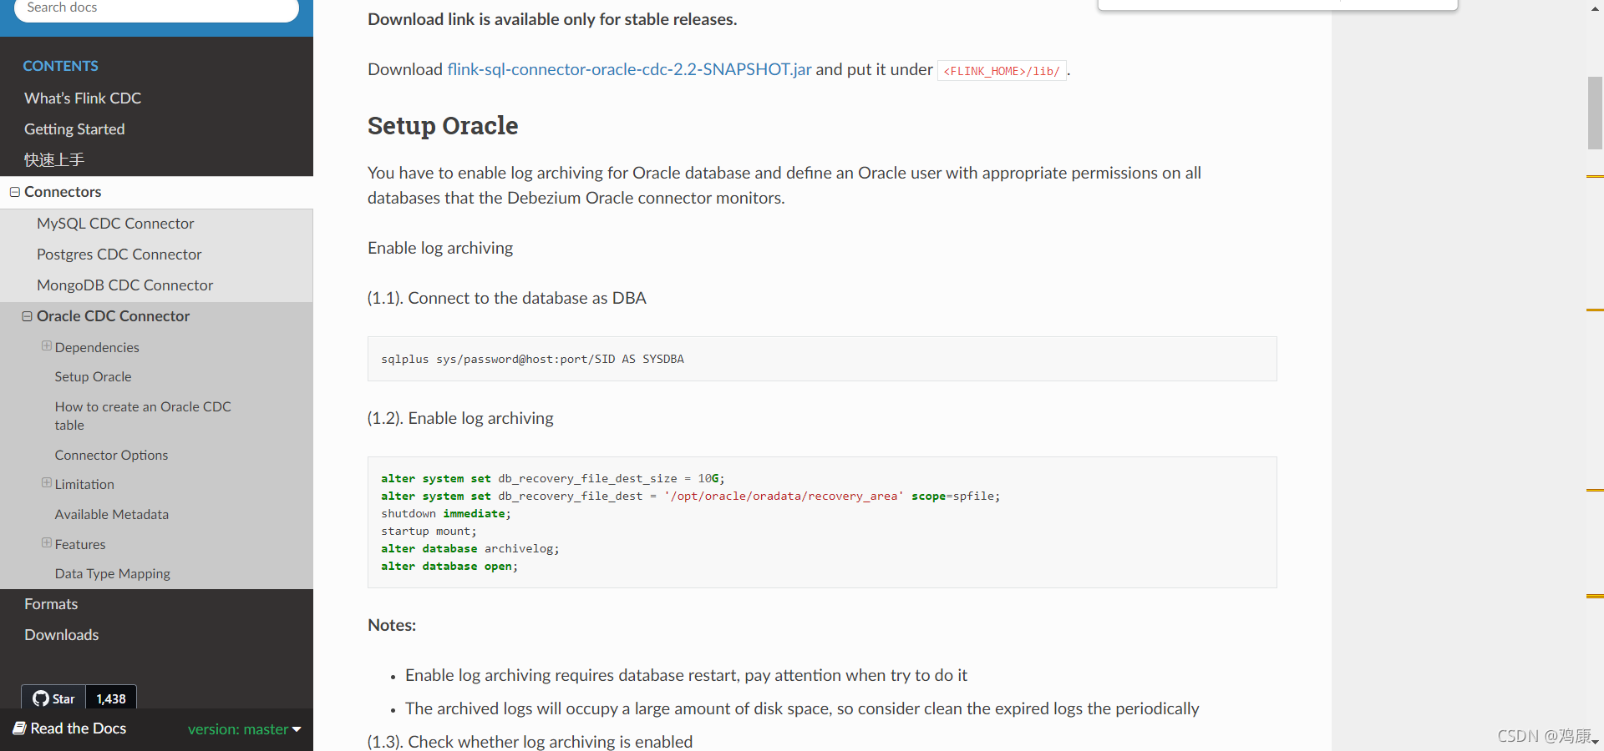This screenshot has height=751, width=1604.
Task: Click the 1,438 stargazers count badge
Action: click(111, 698)
